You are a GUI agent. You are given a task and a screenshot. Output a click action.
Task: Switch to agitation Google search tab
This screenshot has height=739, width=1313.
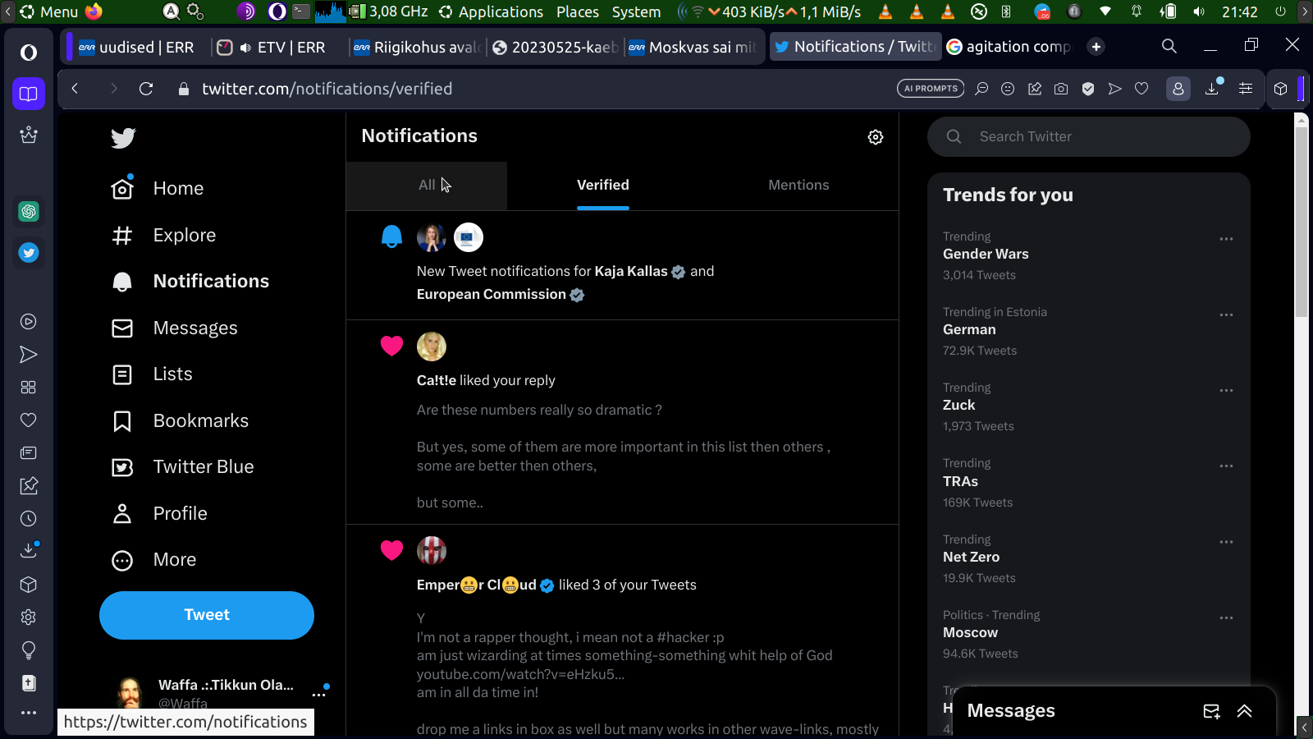[1009, 48]
